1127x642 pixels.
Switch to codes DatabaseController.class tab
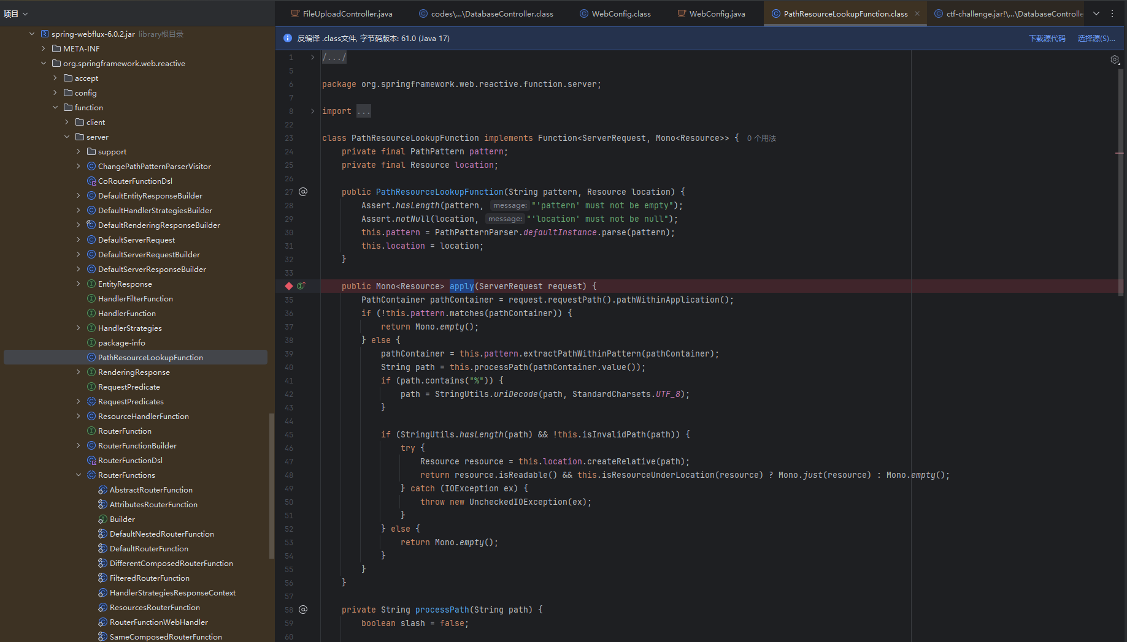pyautogui.click(x=487, y=13)
